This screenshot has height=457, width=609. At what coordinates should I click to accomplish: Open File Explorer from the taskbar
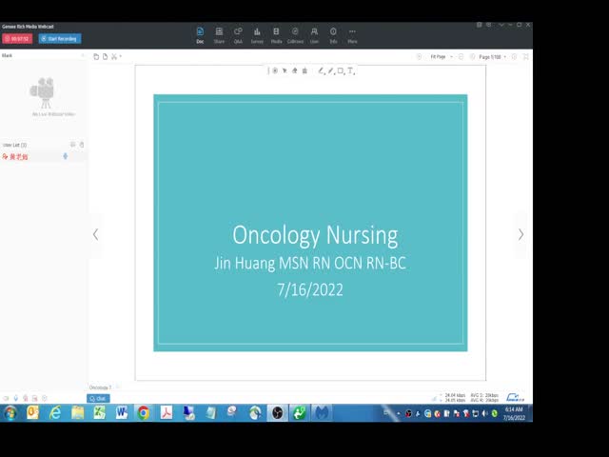point(77,412)
